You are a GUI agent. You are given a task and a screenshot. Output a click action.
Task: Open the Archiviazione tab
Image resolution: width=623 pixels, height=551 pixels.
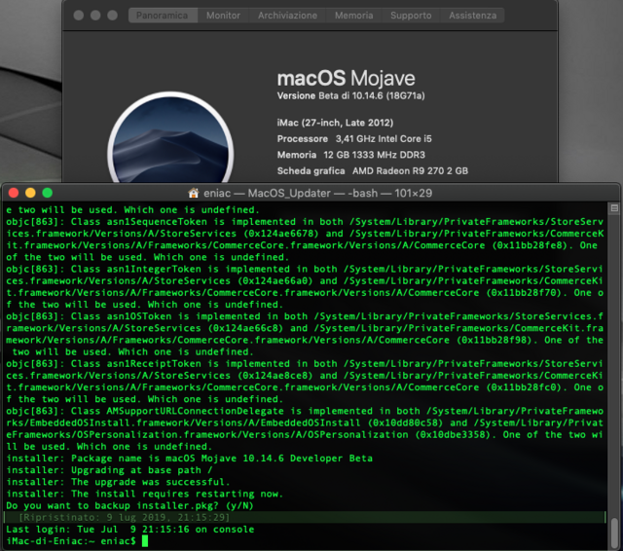[x=287, y=16]
